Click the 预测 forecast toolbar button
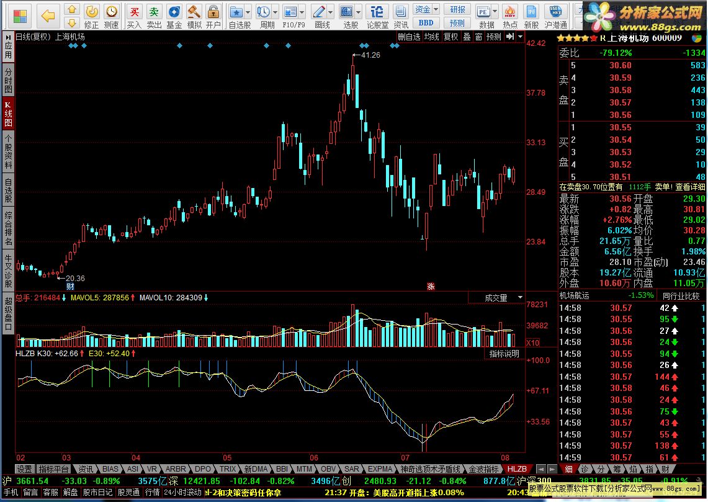Viewport: 708px width, 502px height. (x=457, y=22)
